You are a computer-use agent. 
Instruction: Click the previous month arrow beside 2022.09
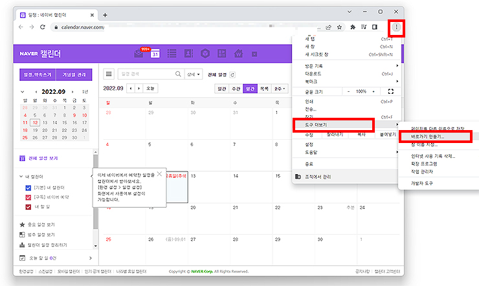click(131, 89)
